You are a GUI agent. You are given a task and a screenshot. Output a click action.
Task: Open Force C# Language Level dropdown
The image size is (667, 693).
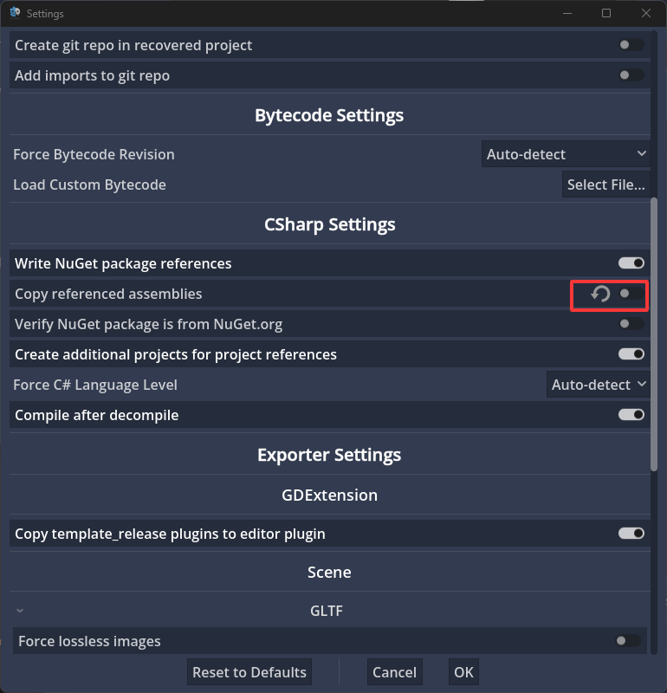point(599,385)
